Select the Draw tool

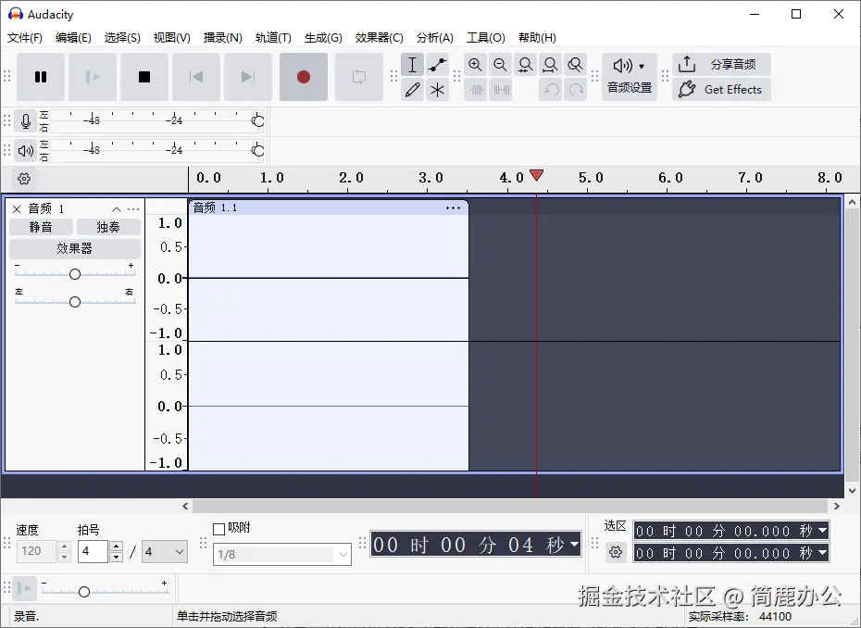point(412,89)
